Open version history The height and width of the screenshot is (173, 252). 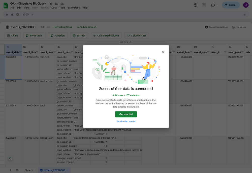pyautogui.click(x=195, y=5)
